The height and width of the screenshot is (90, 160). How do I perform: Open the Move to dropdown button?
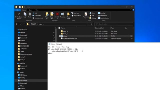[x=47, y=15]
